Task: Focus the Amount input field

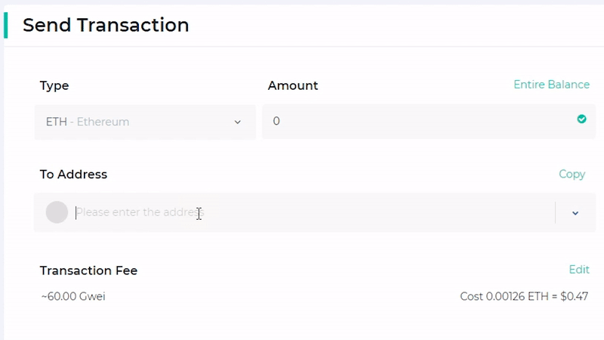Action: 429,122
